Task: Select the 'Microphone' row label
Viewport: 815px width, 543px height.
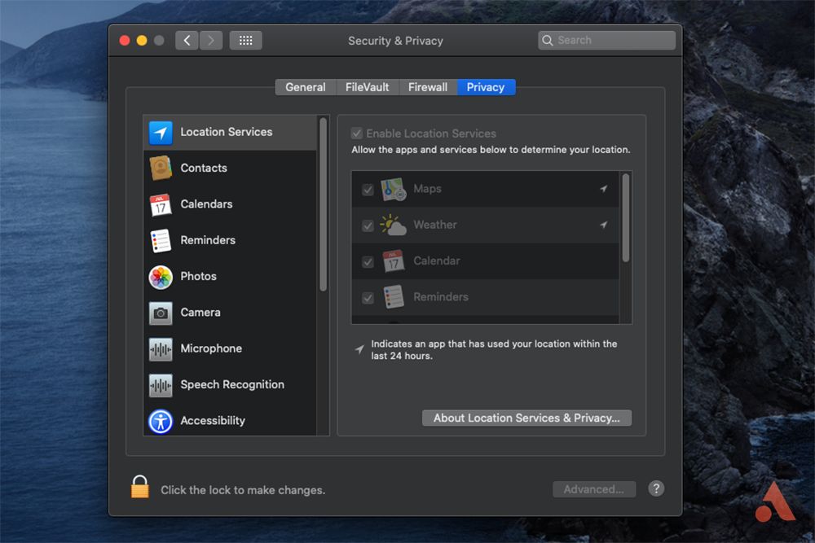Action: tap(211, 348)
